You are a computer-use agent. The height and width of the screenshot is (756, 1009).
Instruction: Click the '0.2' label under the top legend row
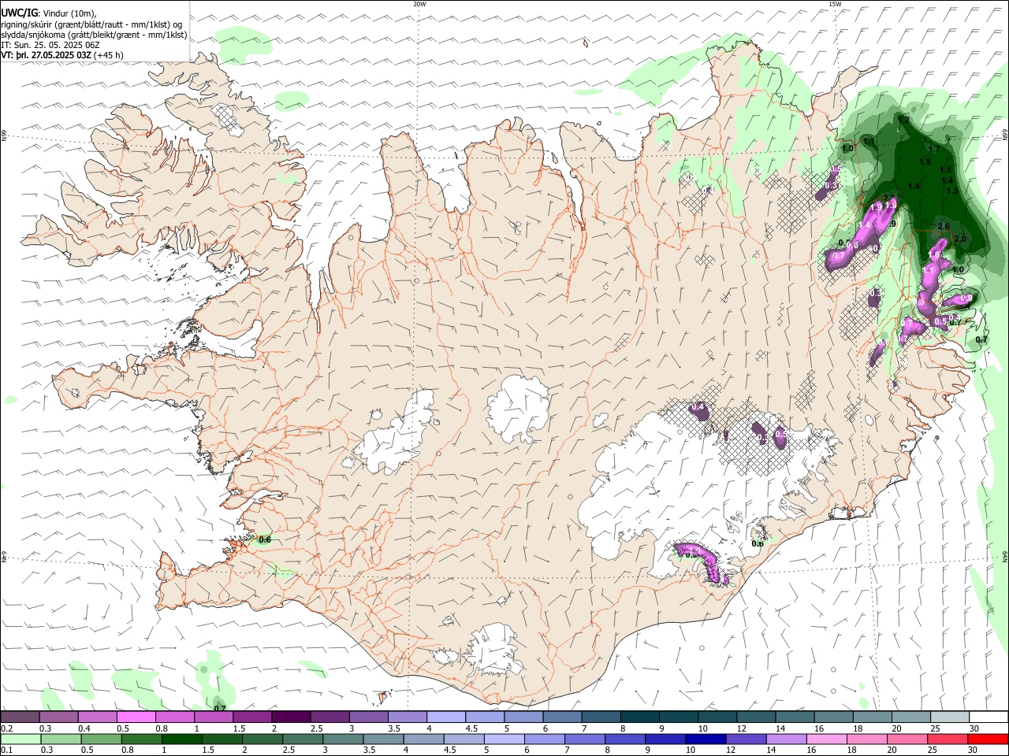(x=8, y=728)
